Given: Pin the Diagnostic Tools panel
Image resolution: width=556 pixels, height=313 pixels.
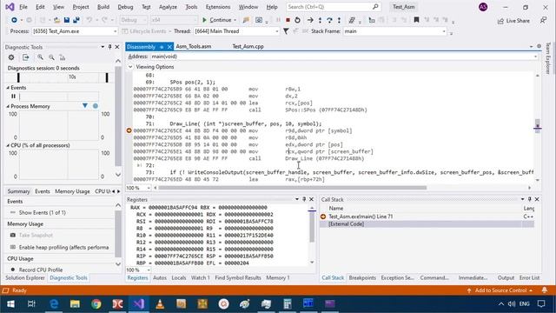Looking at the screenshot, I should coord(110,47).
